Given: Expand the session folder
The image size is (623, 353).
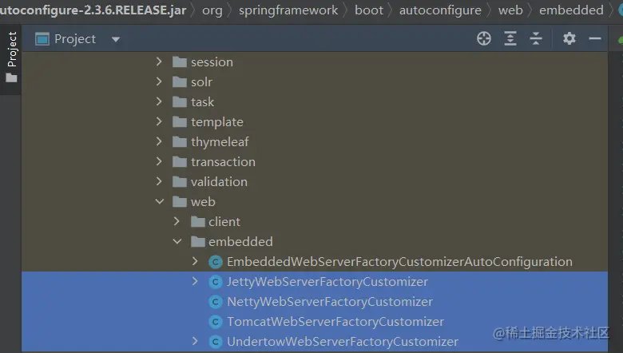Looking at the screenshot, I should click(160, 62).
